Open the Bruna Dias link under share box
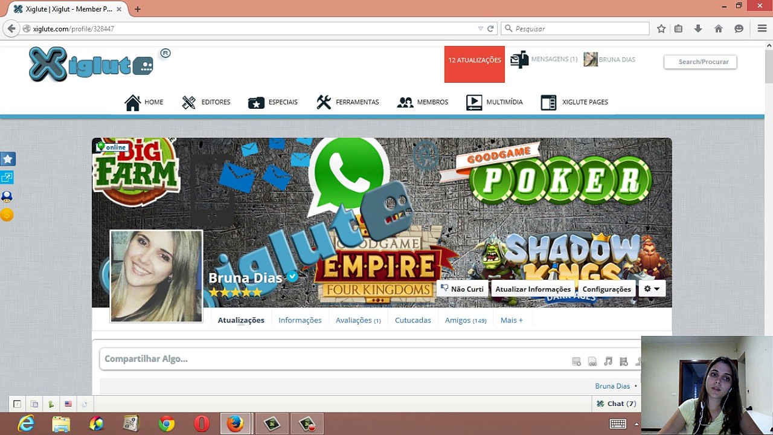The width and height of the screenshot is (773, 435). click(x=612, y=386)
